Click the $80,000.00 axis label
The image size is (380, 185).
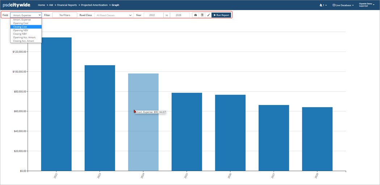click(20, 92)
